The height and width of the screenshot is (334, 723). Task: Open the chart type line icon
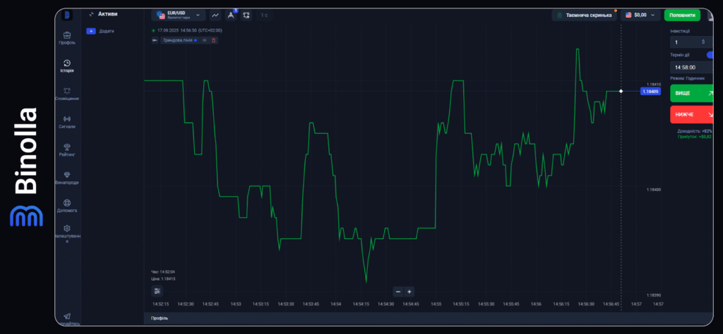[x=215, y=15]
